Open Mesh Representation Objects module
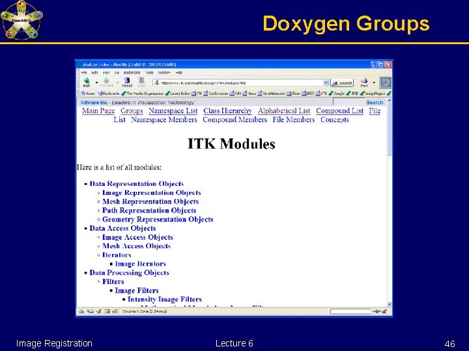 150,201
